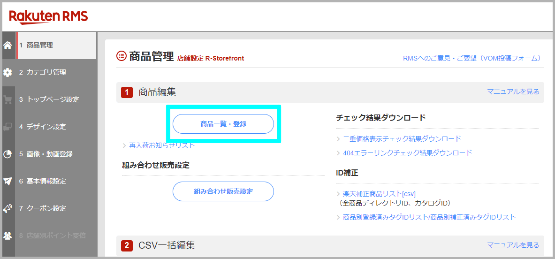The image size is (555, 259).
Task: Click the paper plane icon beside 基本情報設定
Action: point(8,181)
